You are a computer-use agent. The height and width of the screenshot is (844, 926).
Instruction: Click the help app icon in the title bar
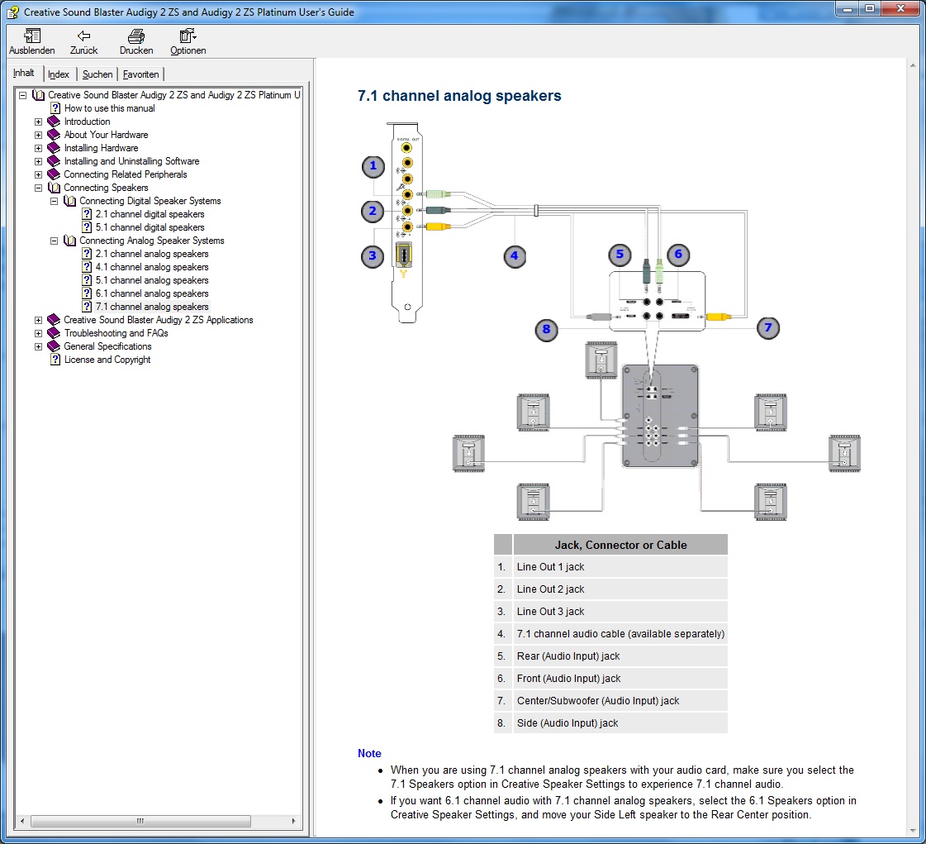(x=12, y=12)
